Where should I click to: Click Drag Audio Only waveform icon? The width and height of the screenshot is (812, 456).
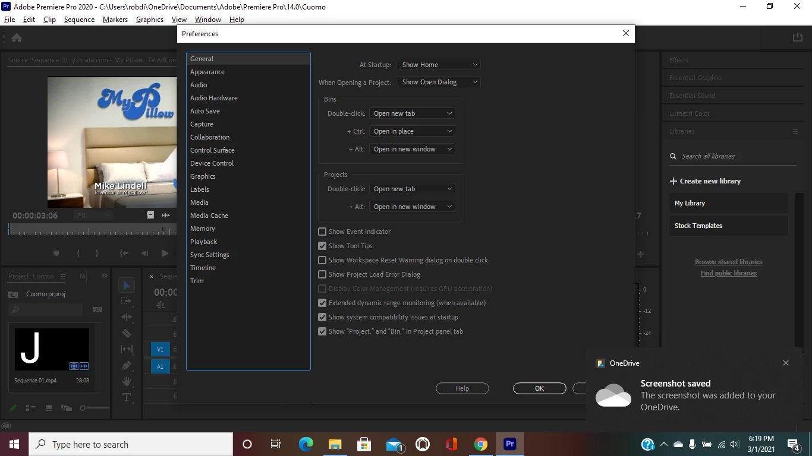coord(166,215)
